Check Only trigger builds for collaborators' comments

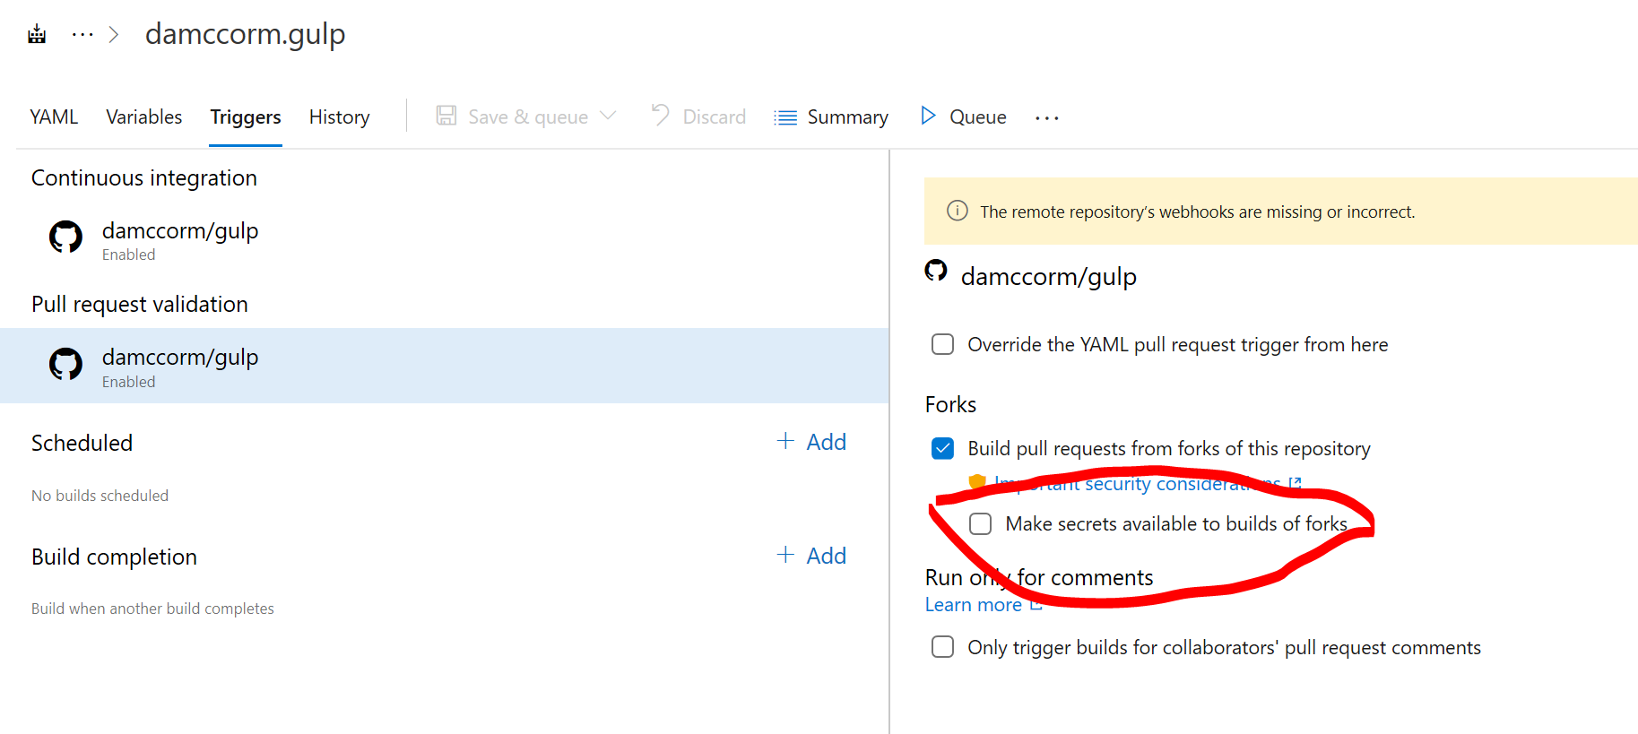tap(942, 647)
